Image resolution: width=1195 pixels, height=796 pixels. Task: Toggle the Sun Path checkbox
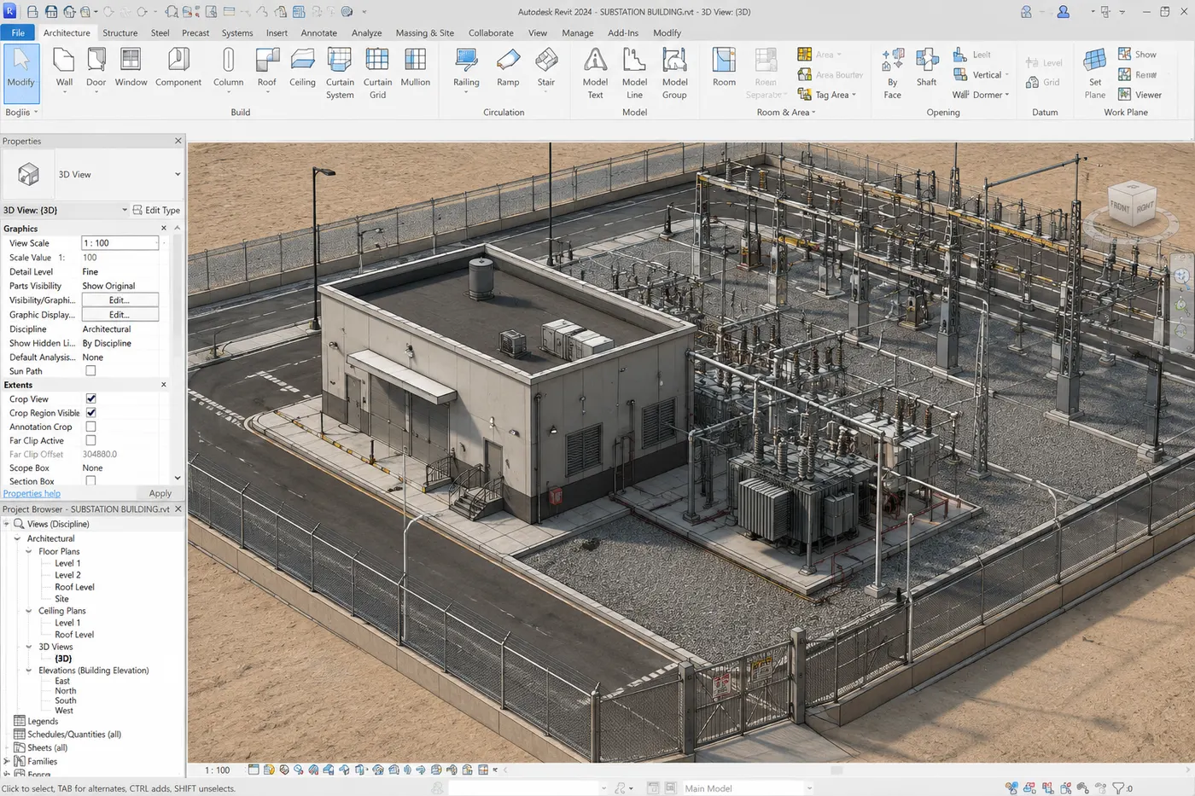[90, 371]
